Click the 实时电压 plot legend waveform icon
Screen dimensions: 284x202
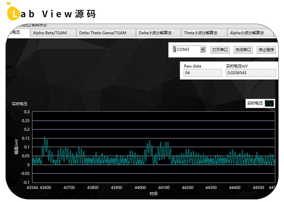click(x=269, y=103)
